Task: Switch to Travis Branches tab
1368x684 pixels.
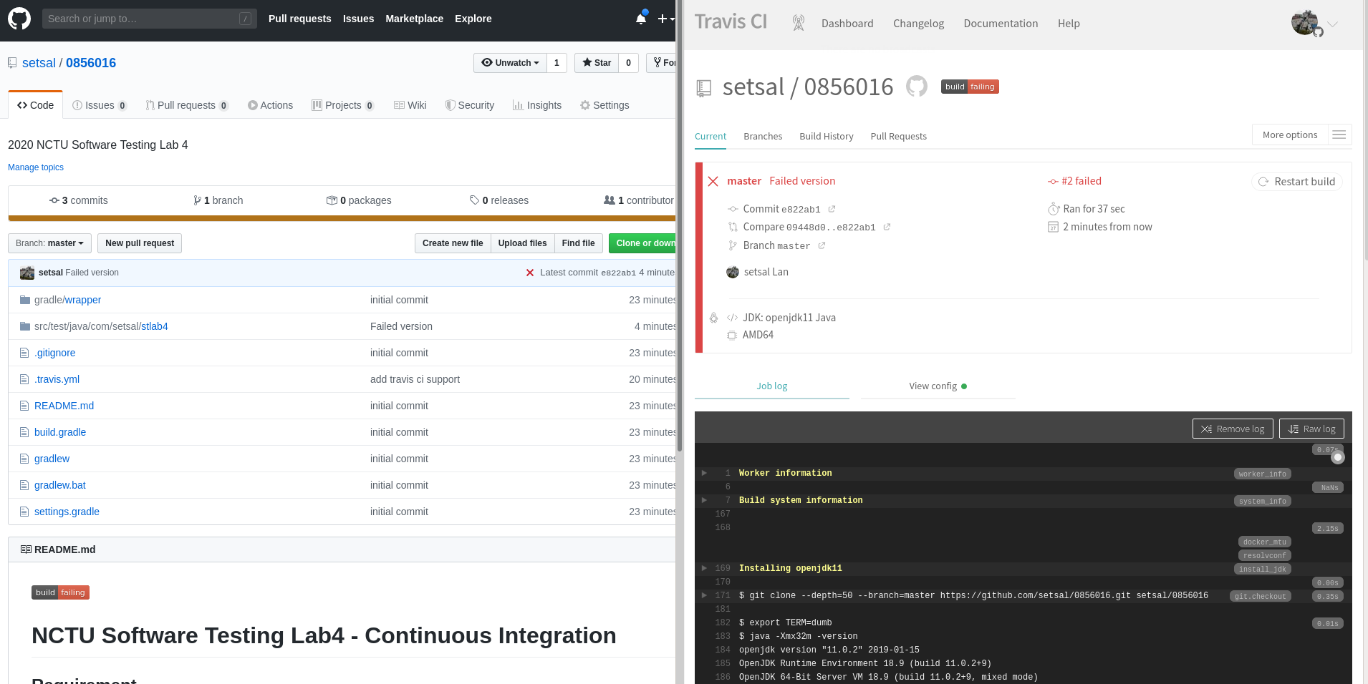Action: tap(763, 137)
